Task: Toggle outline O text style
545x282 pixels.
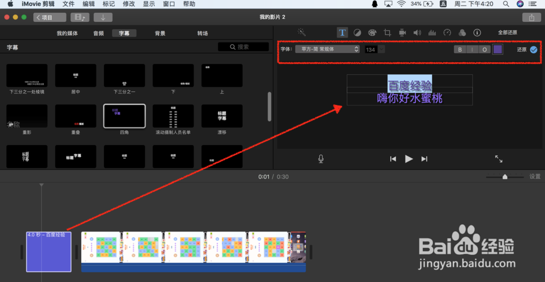Action: 485,49
